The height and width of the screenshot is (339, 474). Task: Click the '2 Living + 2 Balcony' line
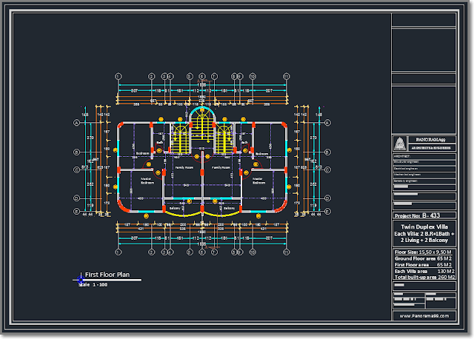(424, 241)
